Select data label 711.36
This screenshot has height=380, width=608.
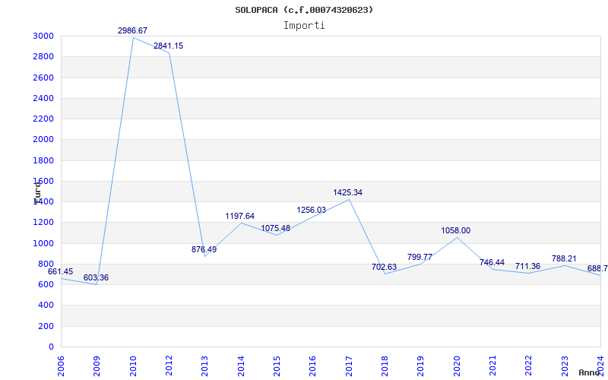click(527, 267)
